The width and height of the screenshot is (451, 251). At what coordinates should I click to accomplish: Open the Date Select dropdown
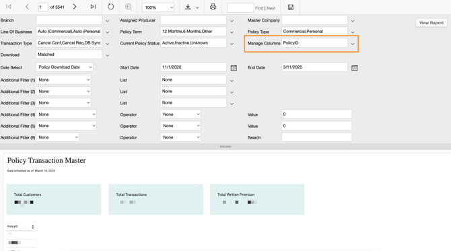(65, 67)
